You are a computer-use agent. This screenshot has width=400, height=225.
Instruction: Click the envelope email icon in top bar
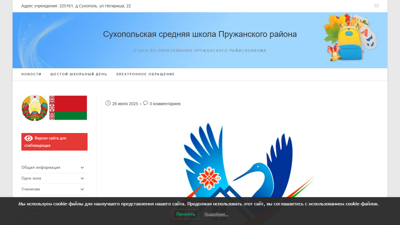(x=377, y=6)
